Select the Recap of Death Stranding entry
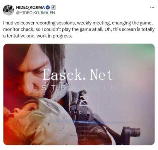158x150 pixels. (x=84, y=135)
